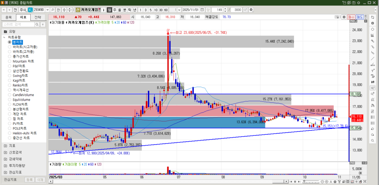Screen dimensions: 379x185
Task: Click the stock search magnifier icon
Action: click(x=53, y=9)
